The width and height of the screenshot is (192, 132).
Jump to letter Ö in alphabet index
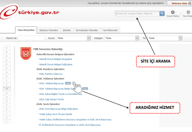(x=7, y=101)
